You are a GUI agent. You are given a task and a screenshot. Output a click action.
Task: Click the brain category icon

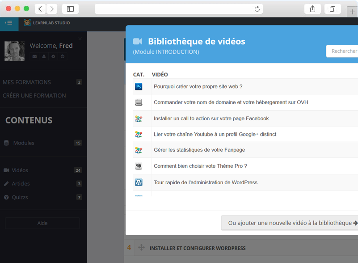pos(139,166)
